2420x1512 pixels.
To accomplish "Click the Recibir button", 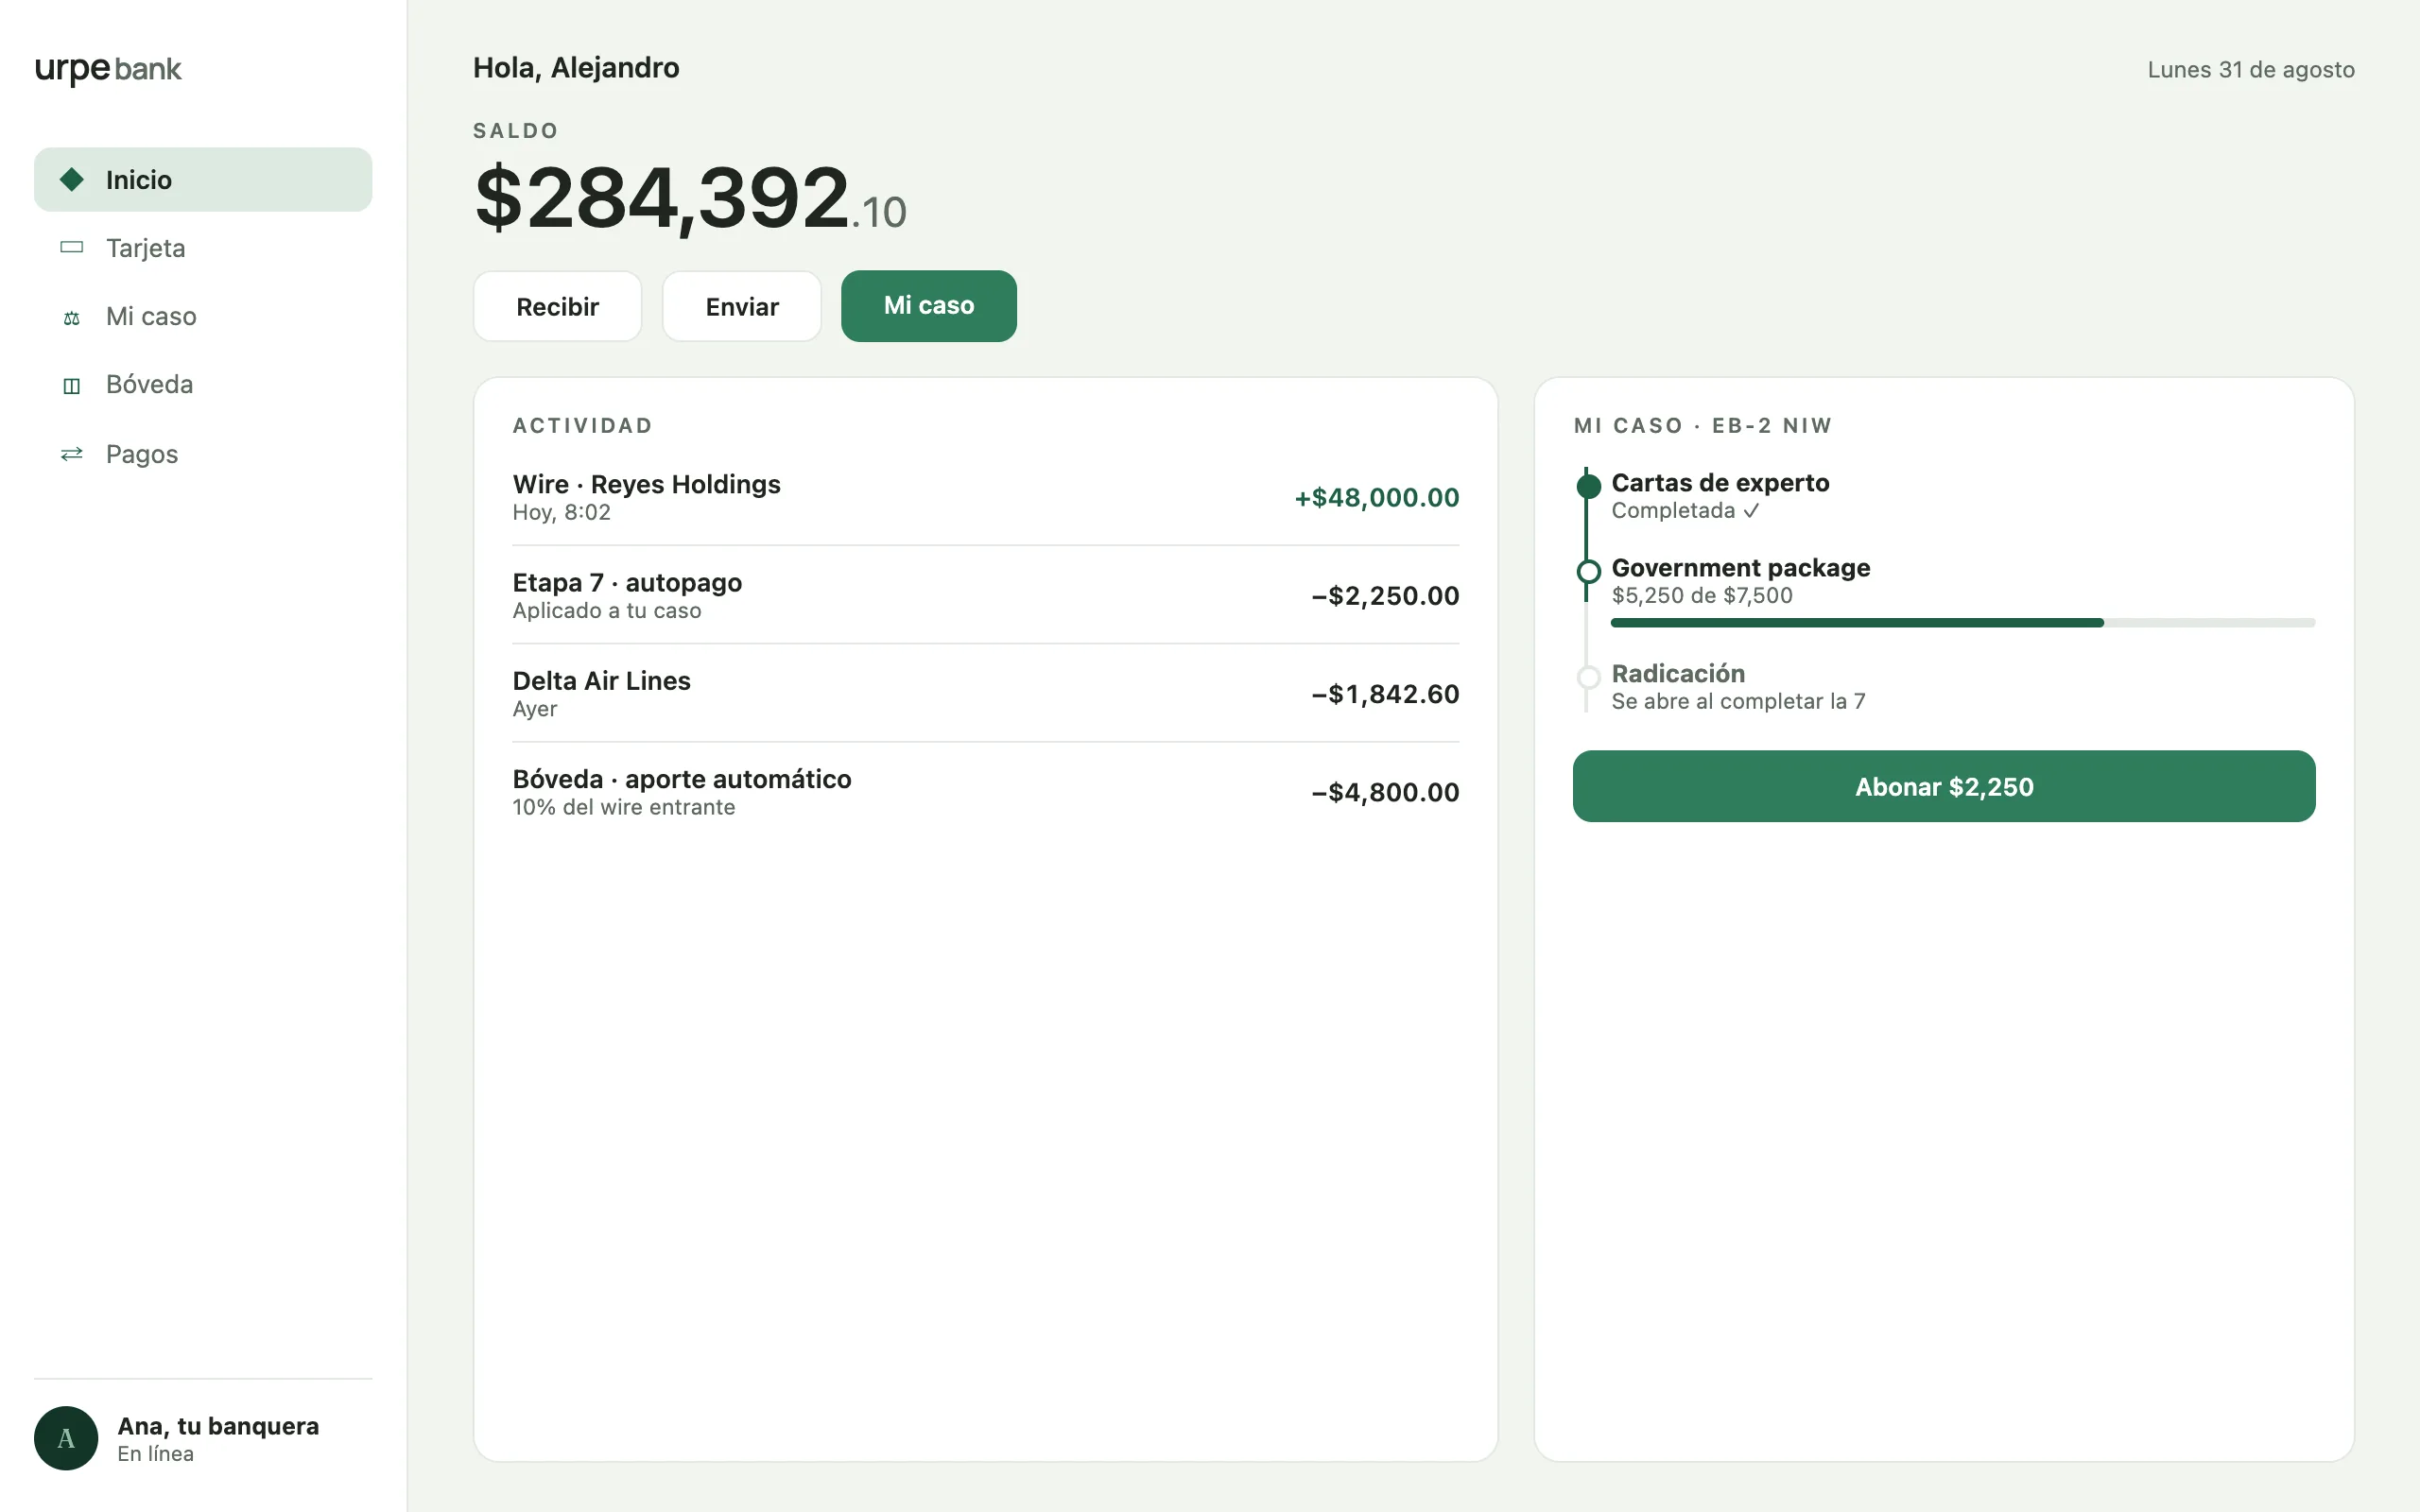I will pyautogui.click(x=557, y=306).
